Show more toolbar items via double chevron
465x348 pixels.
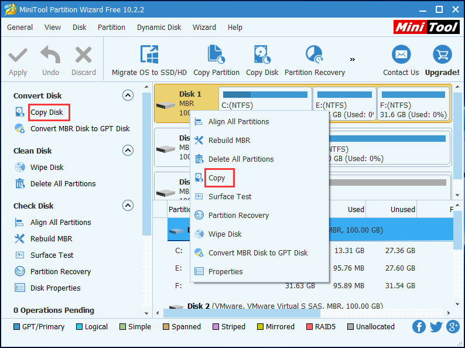click(x=353, y=60)
